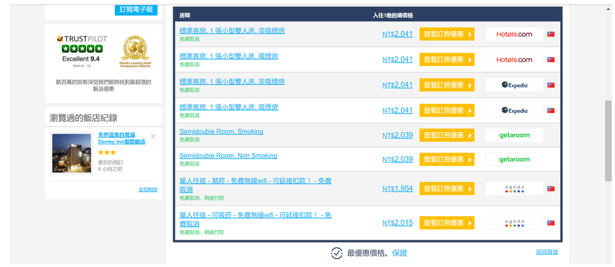
Task: Remove Dormy Inn from browsing history with X
Action: coord(153,136)
